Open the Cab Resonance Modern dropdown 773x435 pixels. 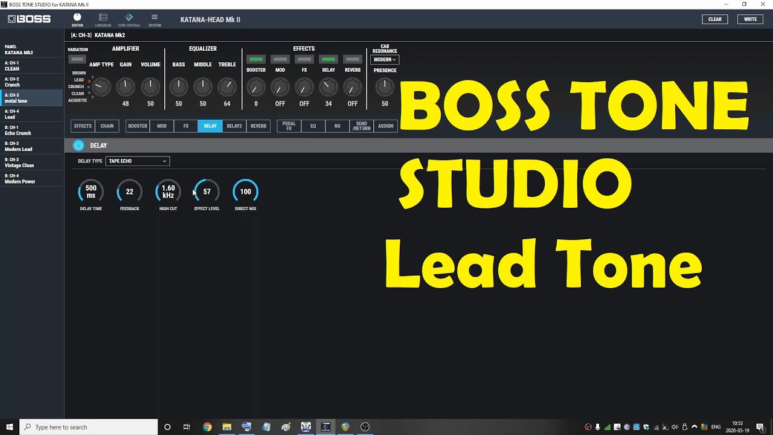pyautogui.click(x=385, y=60)
